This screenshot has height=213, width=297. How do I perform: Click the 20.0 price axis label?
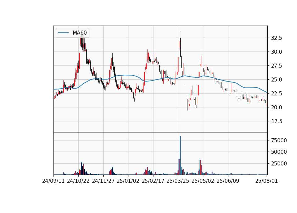(277, 107)
